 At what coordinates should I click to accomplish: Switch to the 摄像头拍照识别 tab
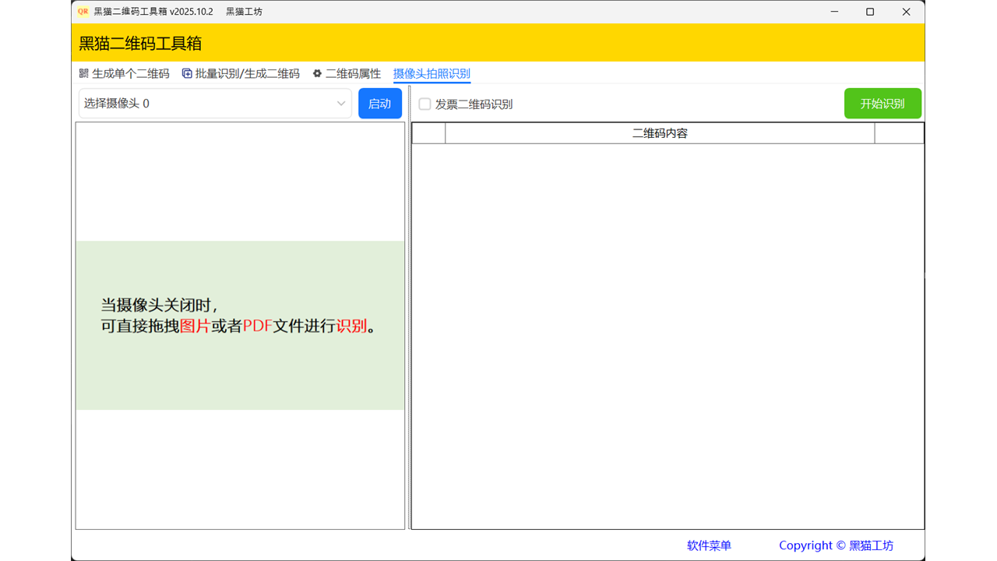[x=432, y=74]
